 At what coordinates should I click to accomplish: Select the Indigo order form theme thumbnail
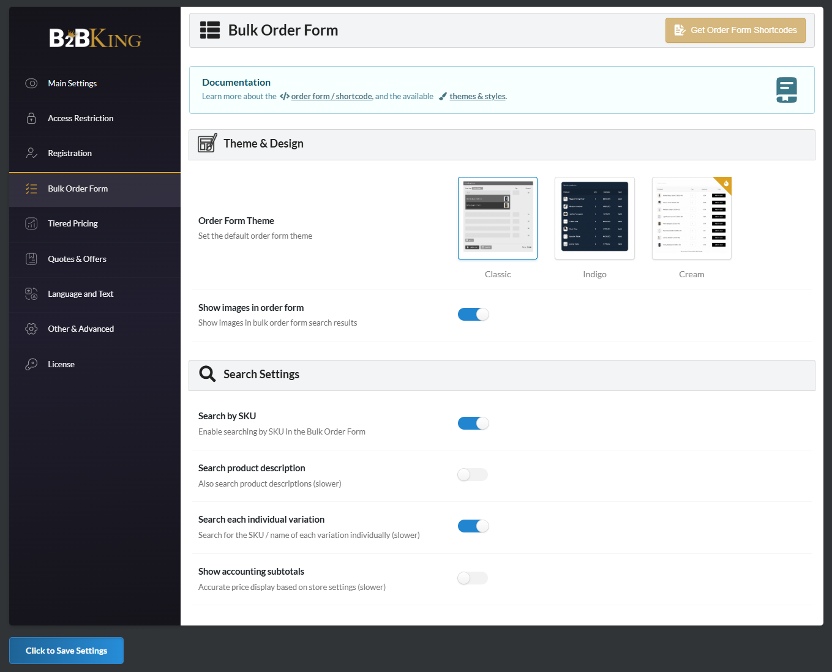[x=594, y=218]
